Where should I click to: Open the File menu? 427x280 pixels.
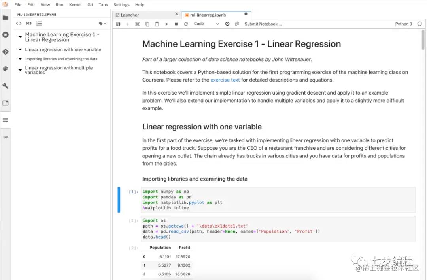[x=18, y=5]
